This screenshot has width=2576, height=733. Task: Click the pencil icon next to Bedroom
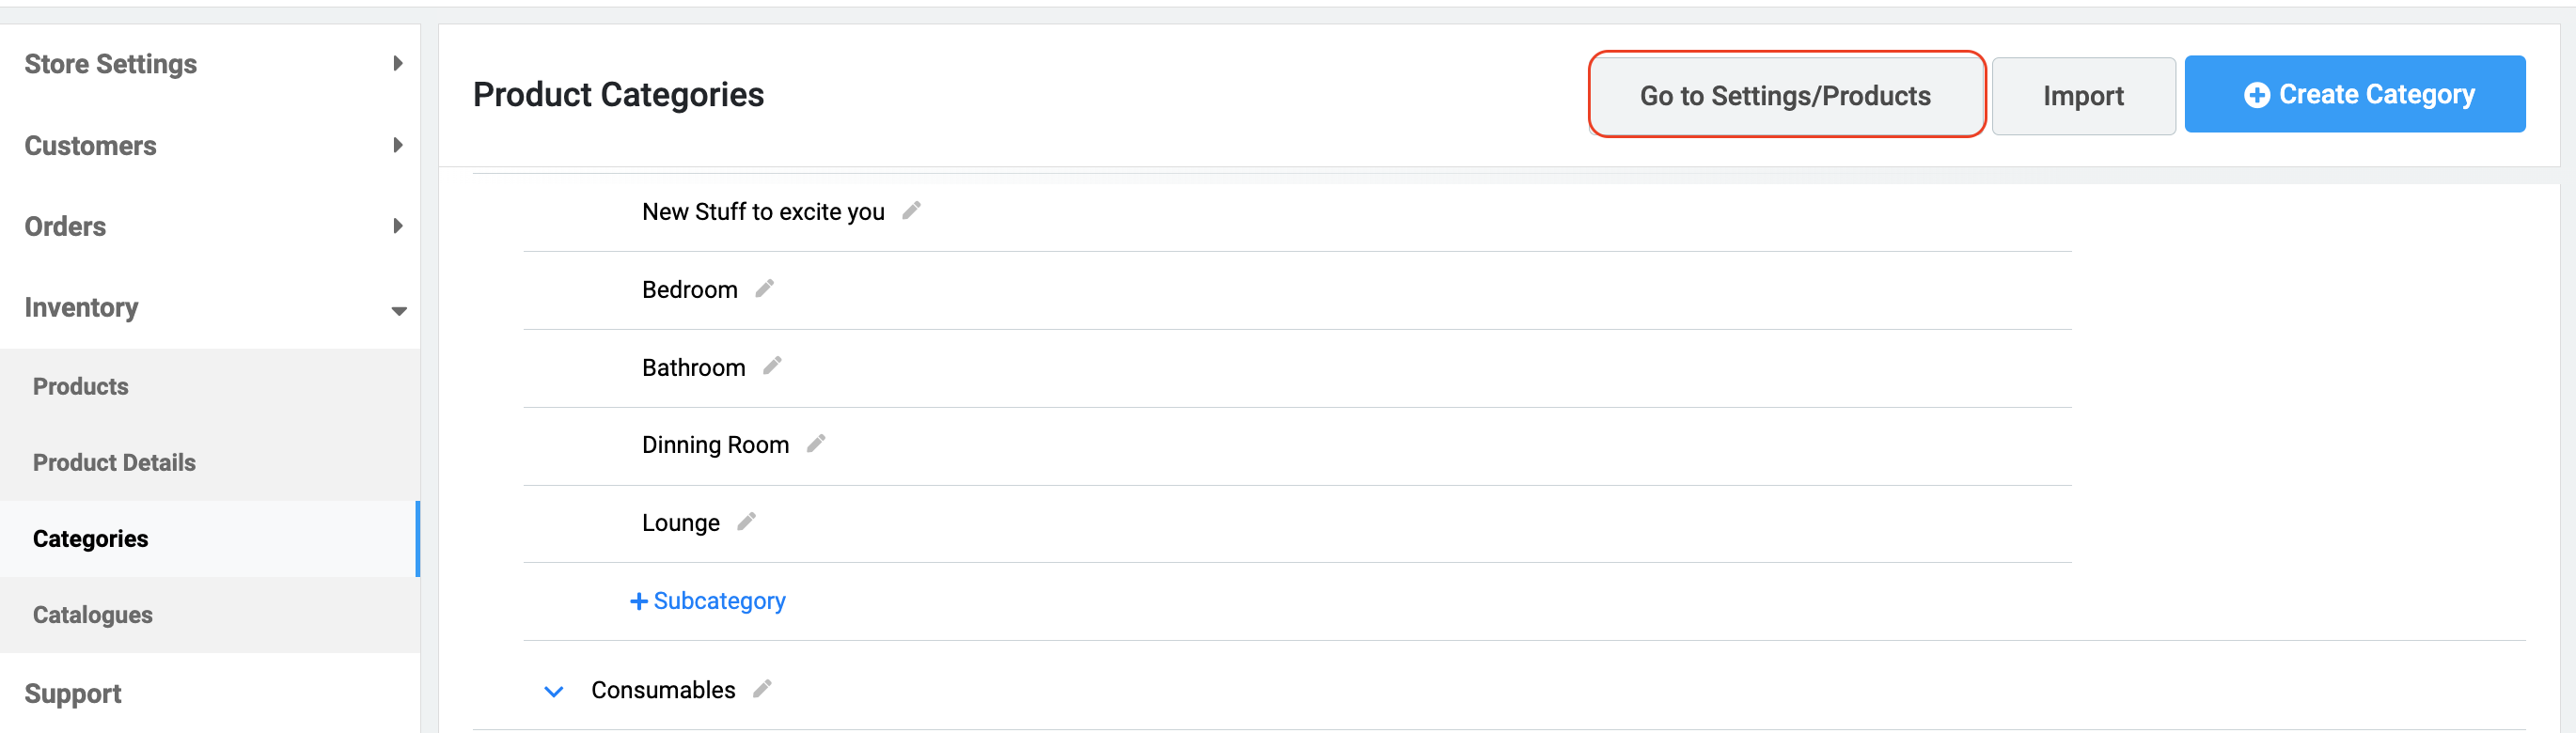click(764, 288)
